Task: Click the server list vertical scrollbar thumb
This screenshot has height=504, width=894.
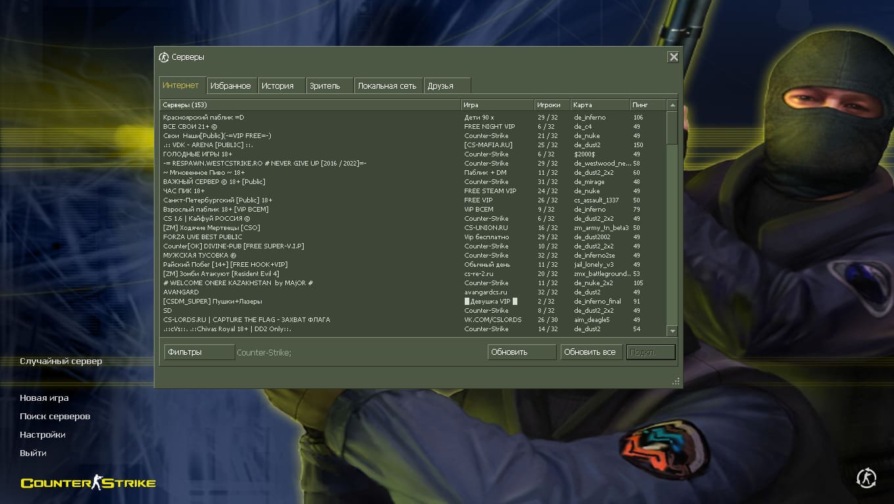Action: 672,127
